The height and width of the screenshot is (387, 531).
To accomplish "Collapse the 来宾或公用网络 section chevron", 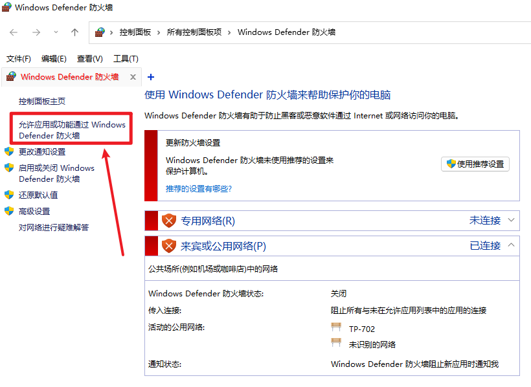I will (512, 246).
